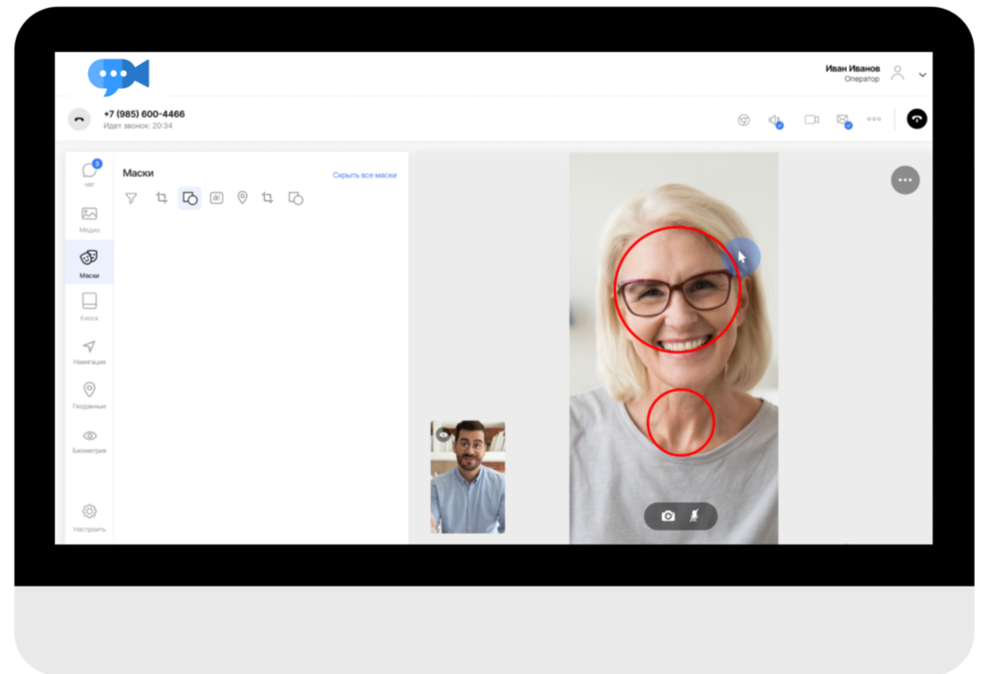The height and width of the screenshot is (674, 991).
Task: Select the location pin mask tool
Action: 242,198
